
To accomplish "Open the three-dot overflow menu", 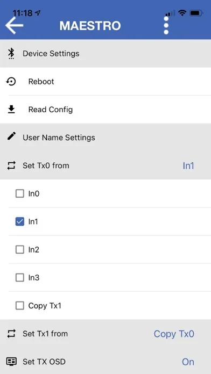I will tap(166, 25).
